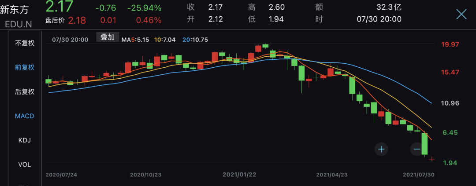Select 后复权 price adjustment option

(25, 91)
